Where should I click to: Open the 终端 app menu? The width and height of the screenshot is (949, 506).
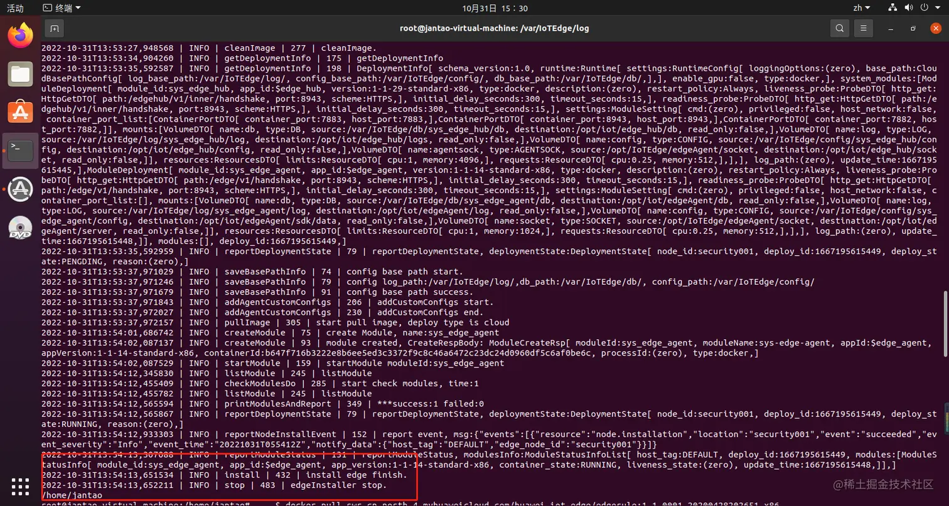tap(62, 8)
